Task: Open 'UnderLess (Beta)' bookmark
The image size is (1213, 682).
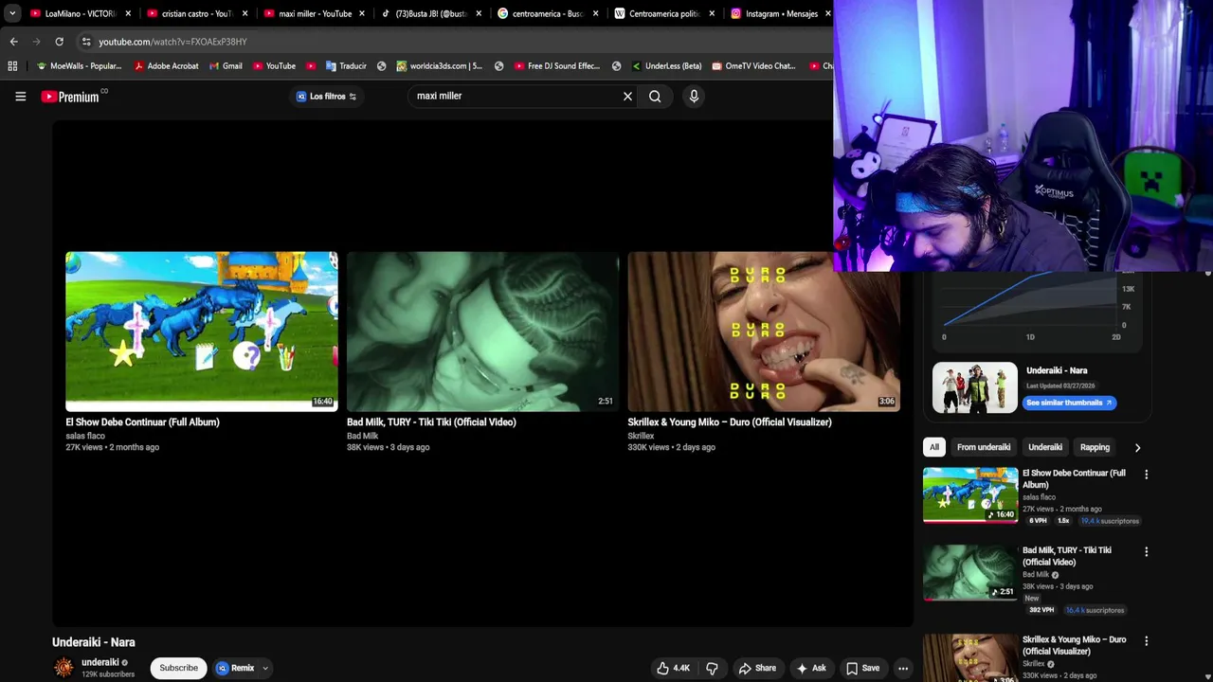Action: click(x=666, y=66)
